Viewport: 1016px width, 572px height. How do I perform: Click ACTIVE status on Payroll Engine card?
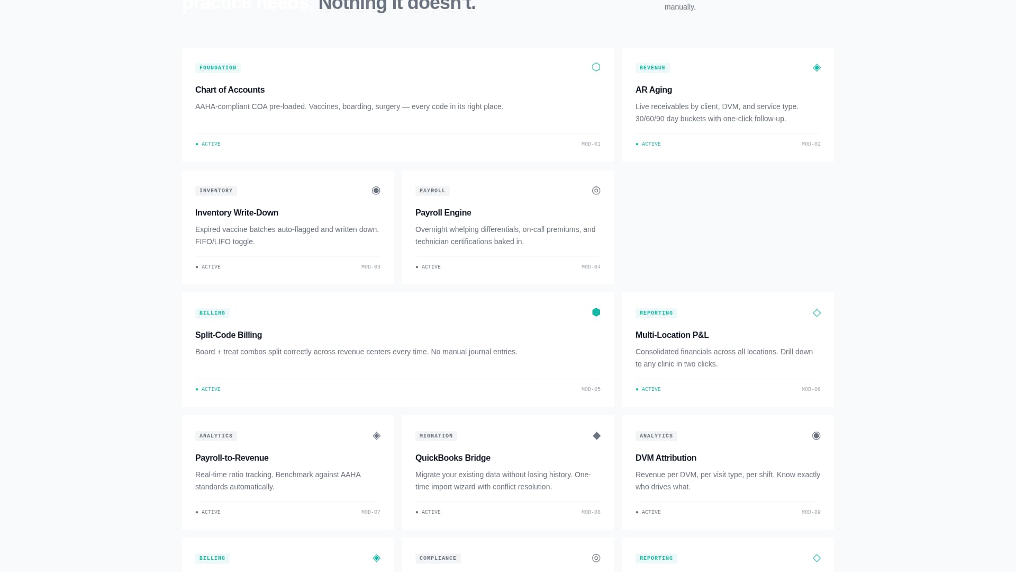click(x=428, y=267)
